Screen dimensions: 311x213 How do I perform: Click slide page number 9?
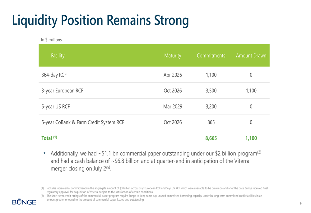click(301, 204)
